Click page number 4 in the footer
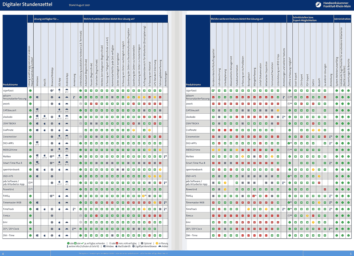 pyautogui.click(x=3, y=254)
